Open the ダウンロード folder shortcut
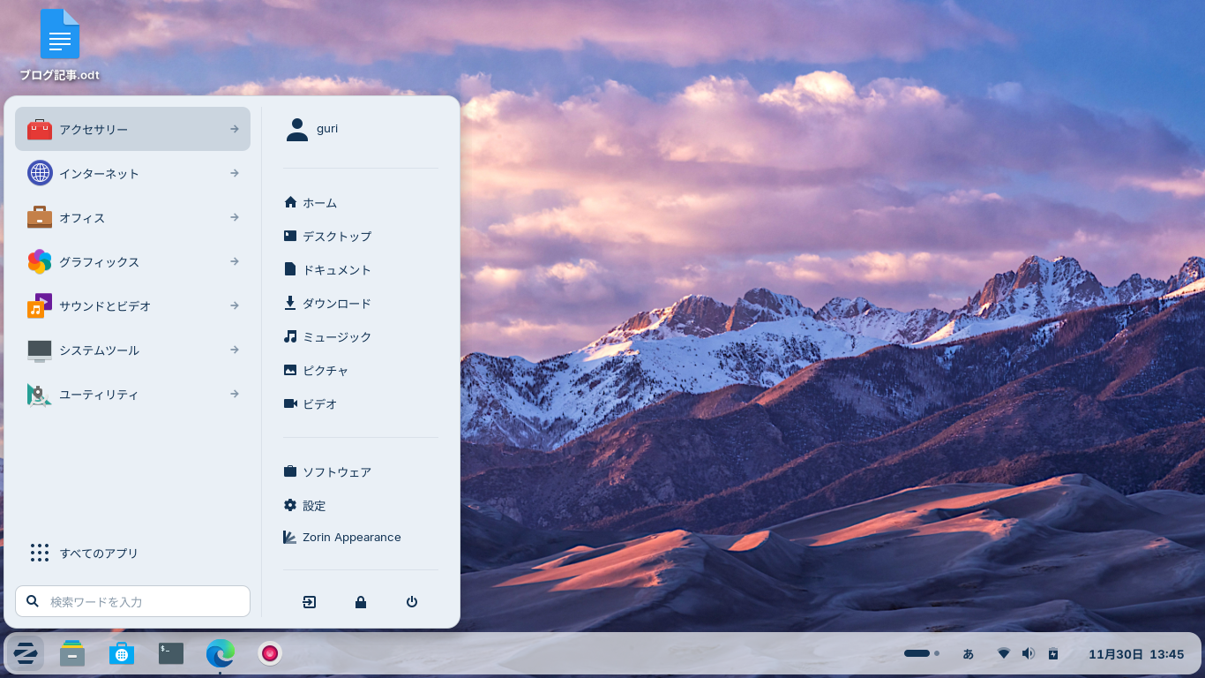Image resolution: width=1205 pixels, height=678 pixels. click(x=336, y=304)
